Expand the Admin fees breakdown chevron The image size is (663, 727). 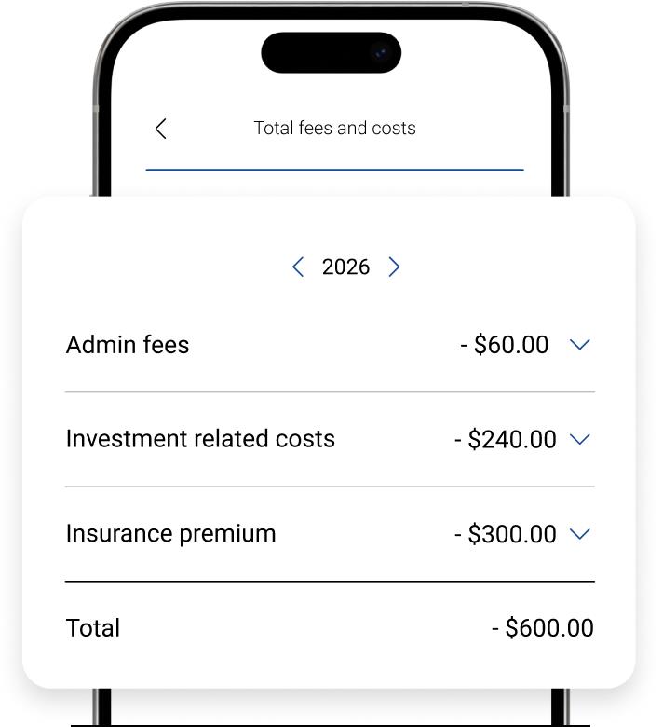pyautogui.click(x=579, y=345)
